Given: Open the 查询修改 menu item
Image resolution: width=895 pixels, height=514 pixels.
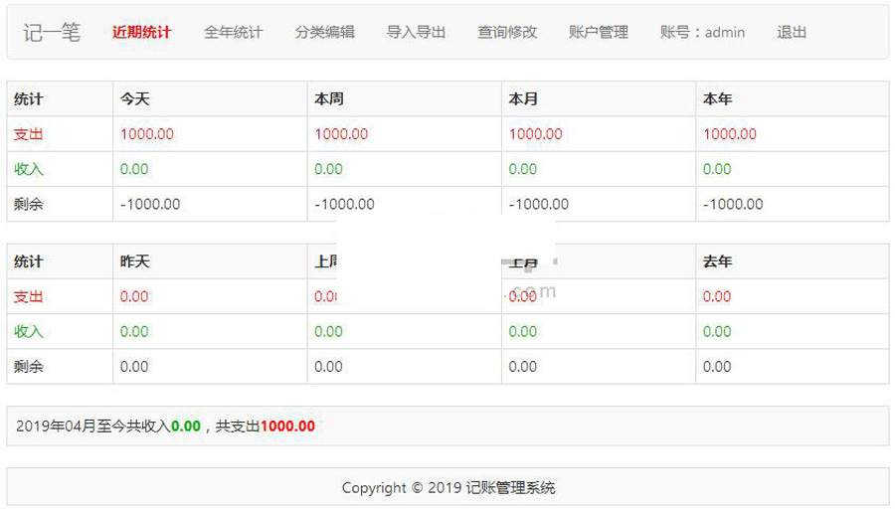Looking at the screenshot, I should tap(507, 32).
